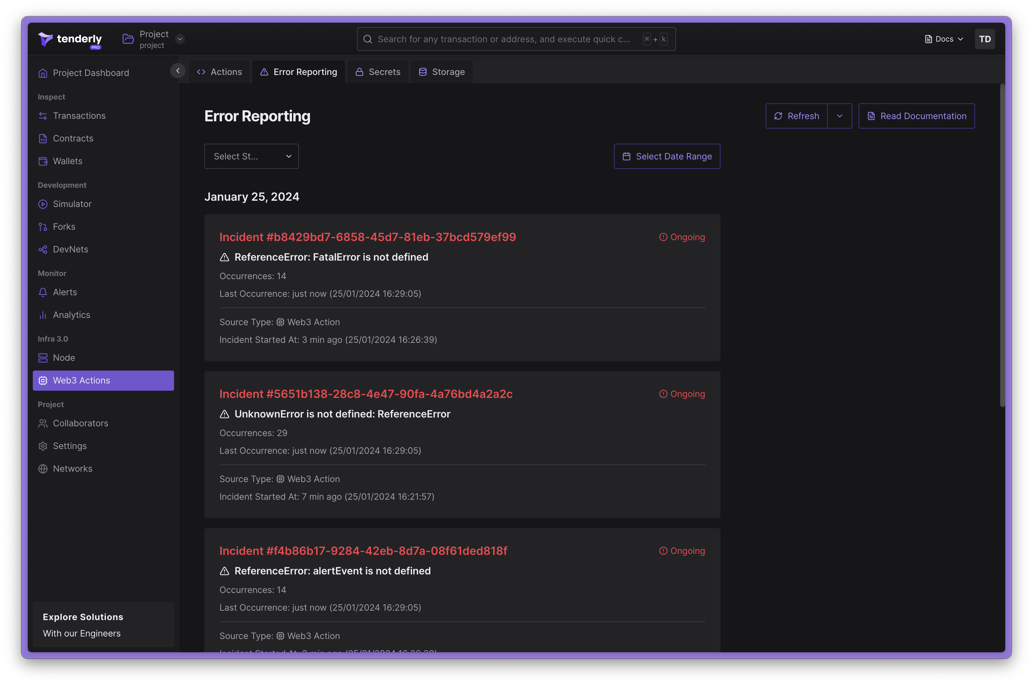Click the Wallets icon
This screenshot has height=685, width=1033.
[43, 161]
